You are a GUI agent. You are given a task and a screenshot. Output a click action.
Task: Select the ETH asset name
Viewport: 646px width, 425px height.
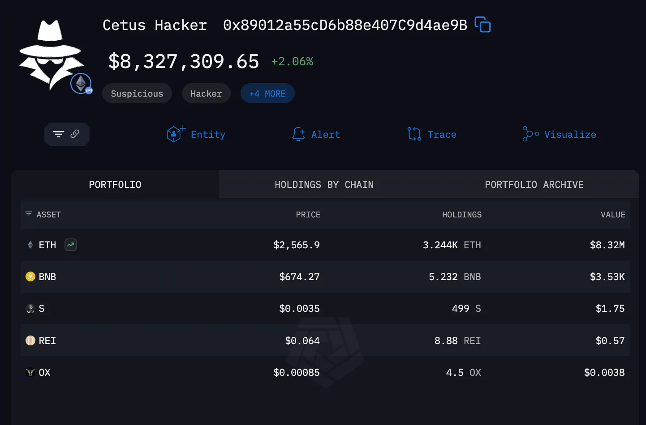tap(47, 245)
